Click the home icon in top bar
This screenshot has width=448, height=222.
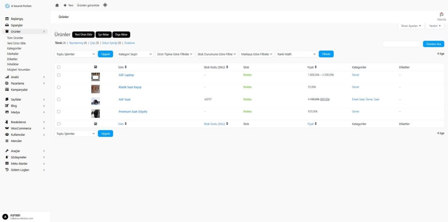[57, 5]
